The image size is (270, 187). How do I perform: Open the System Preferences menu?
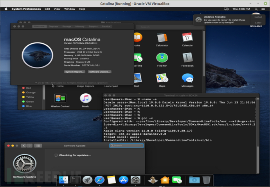click(x=26, y=9)
